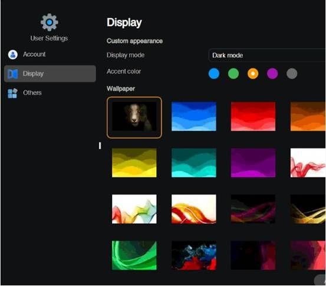Choose the teal waves wallpaper

[194, 163]
